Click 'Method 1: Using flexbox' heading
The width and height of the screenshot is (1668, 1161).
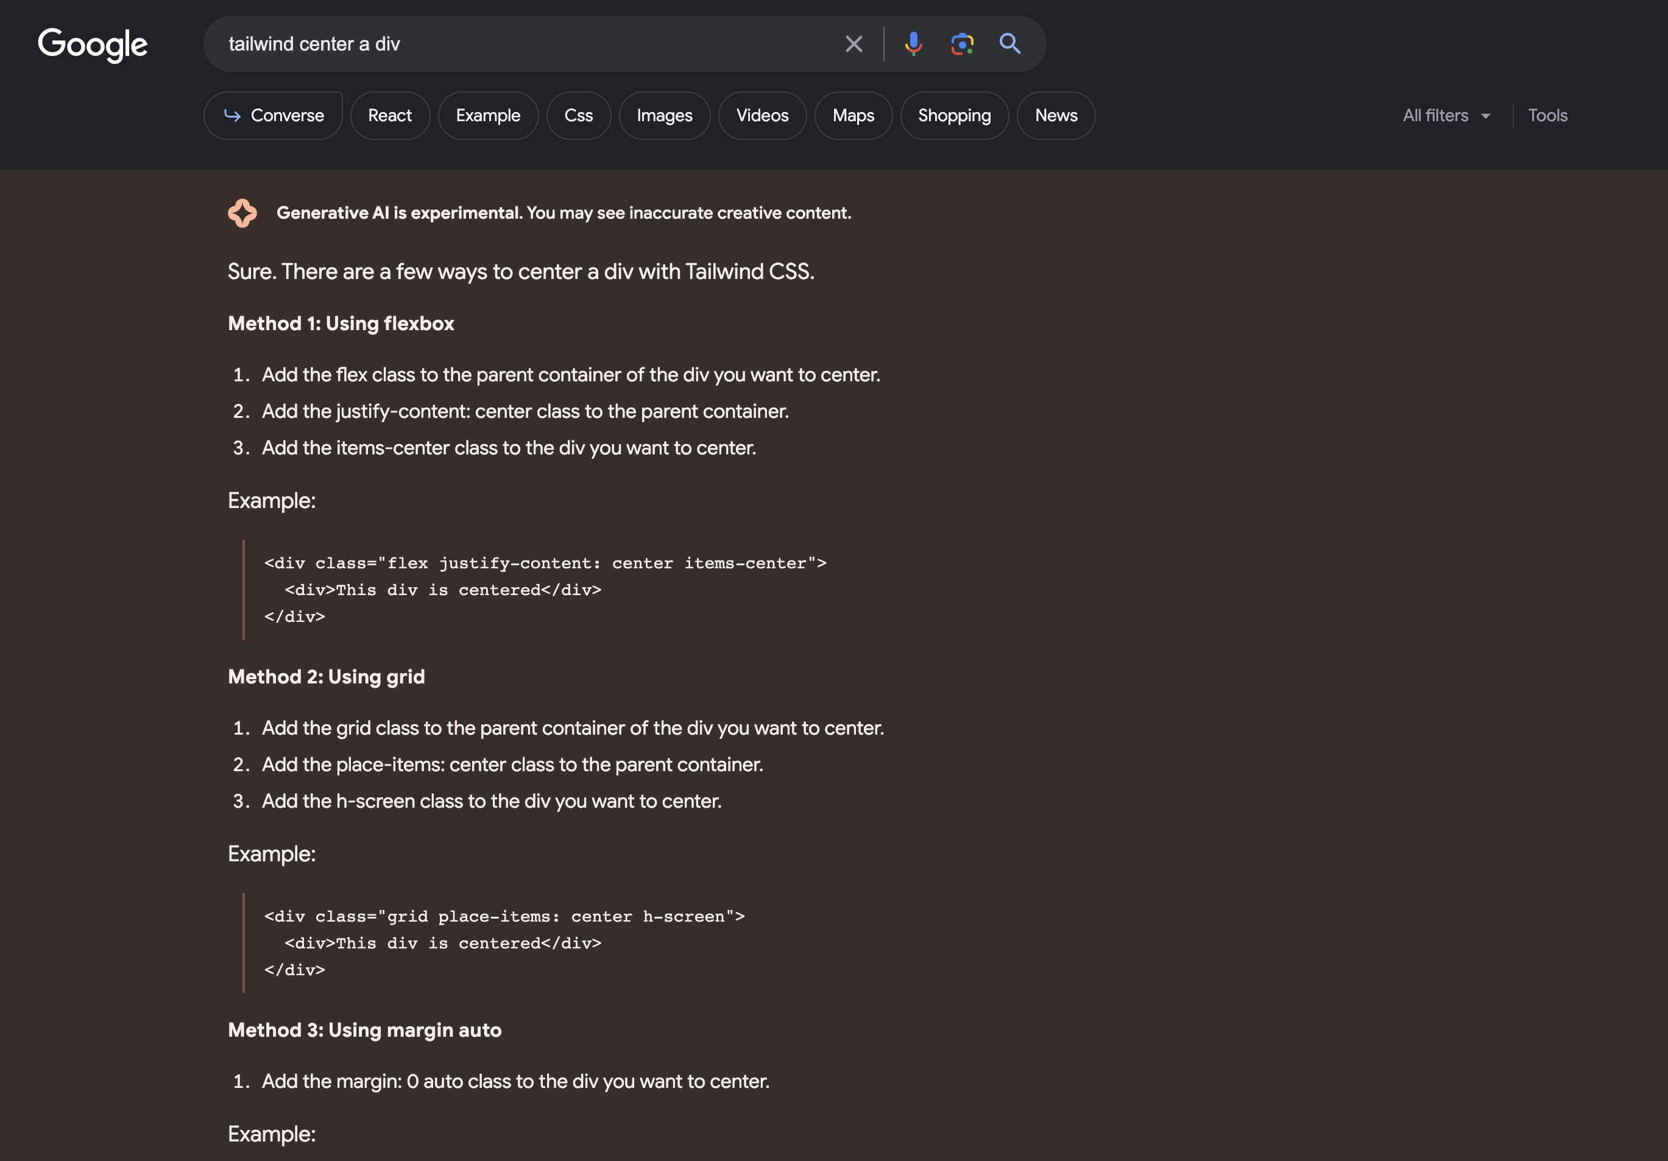coord(341,323)
